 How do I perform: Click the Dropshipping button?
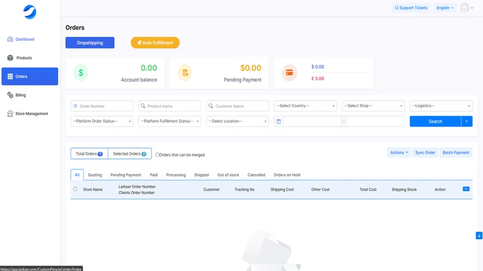coord(90,43)
